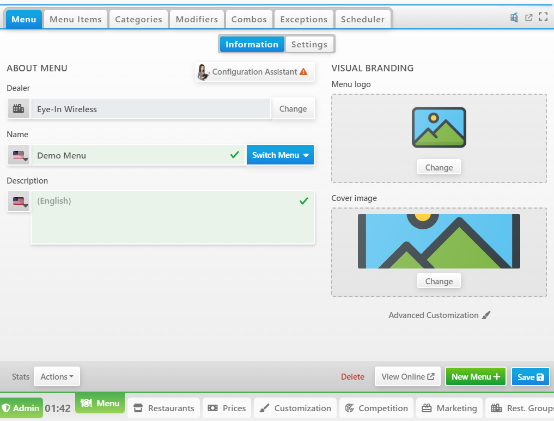Open the Admin shield badge
554x421 pixels.
(21, 408)
